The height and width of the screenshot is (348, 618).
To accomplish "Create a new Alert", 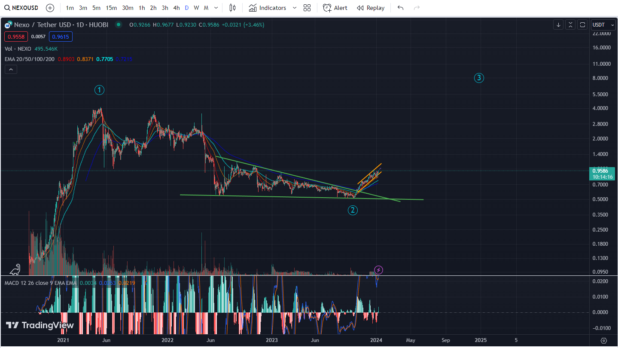I will point(335,8).
